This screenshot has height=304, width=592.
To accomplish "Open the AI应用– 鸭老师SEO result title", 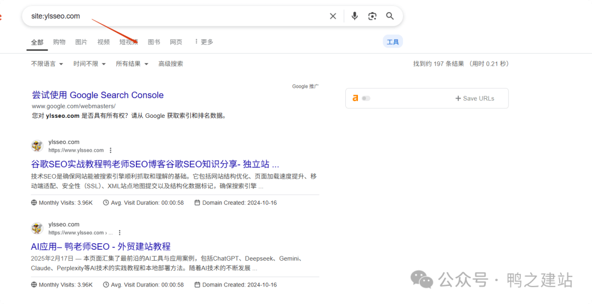I will click(x=101, y=246).
